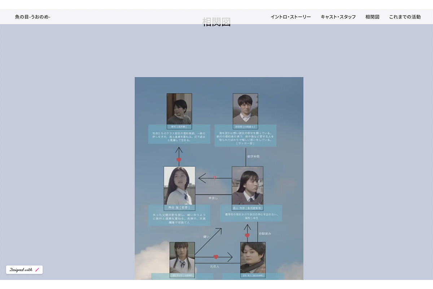Click the description box containing ［サッカー部］
The height and width of the screenshot is (289, 433).
(x=245, y=136)
